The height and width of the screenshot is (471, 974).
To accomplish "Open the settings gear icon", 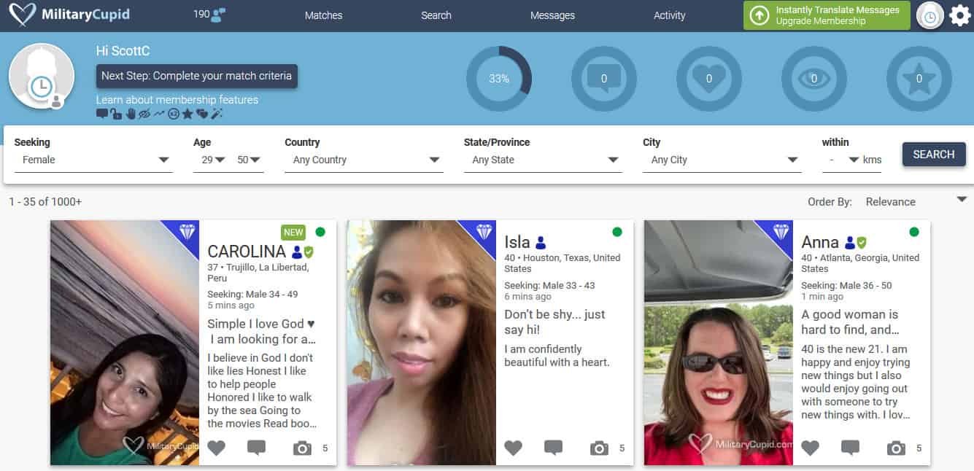I will click(x=960, y=15).
